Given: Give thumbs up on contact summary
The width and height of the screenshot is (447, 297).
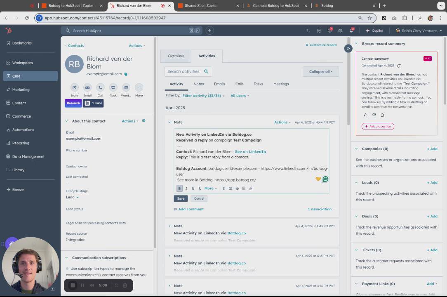Looking at the screenshot, I should [365, 115].
